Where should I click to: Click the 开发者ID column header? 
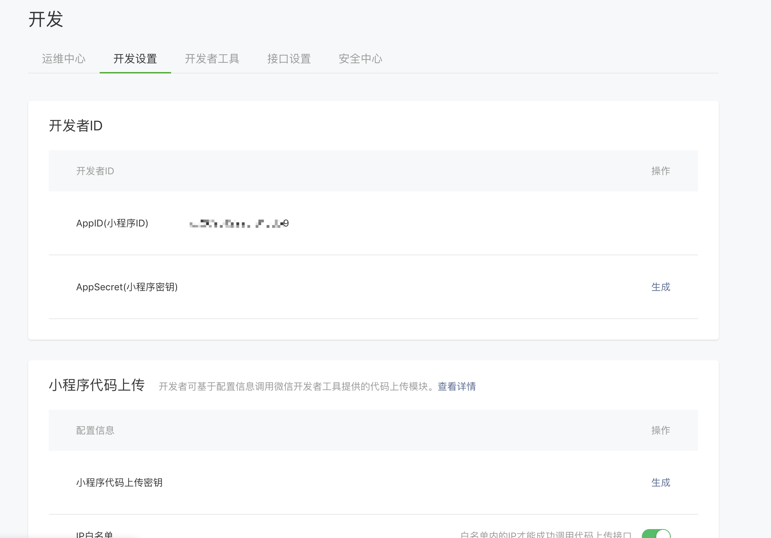point(95,171)
